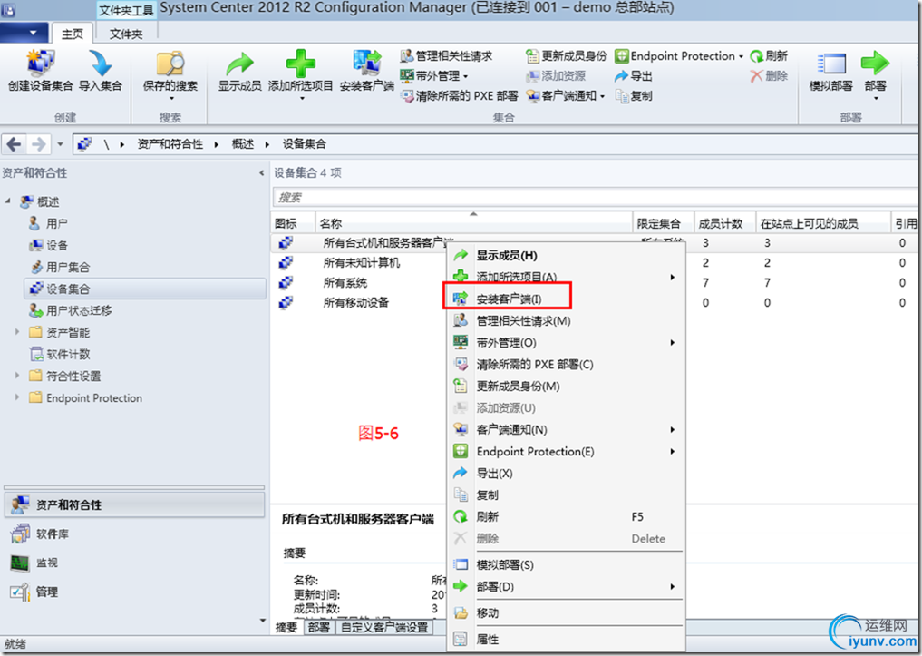This screenshot has height=656, width=922.
Task: Click Add Selected Items (添加所选项目) ribbon icon
Action: (300, 63)
